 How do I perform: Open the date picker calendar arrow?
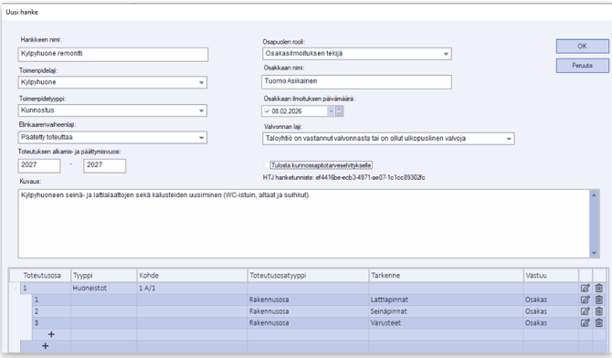pyautogui.click(x=331, y=111)
